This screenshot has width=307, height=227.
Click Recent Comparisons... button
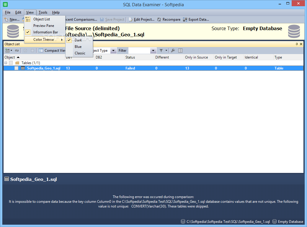point(81,20)
